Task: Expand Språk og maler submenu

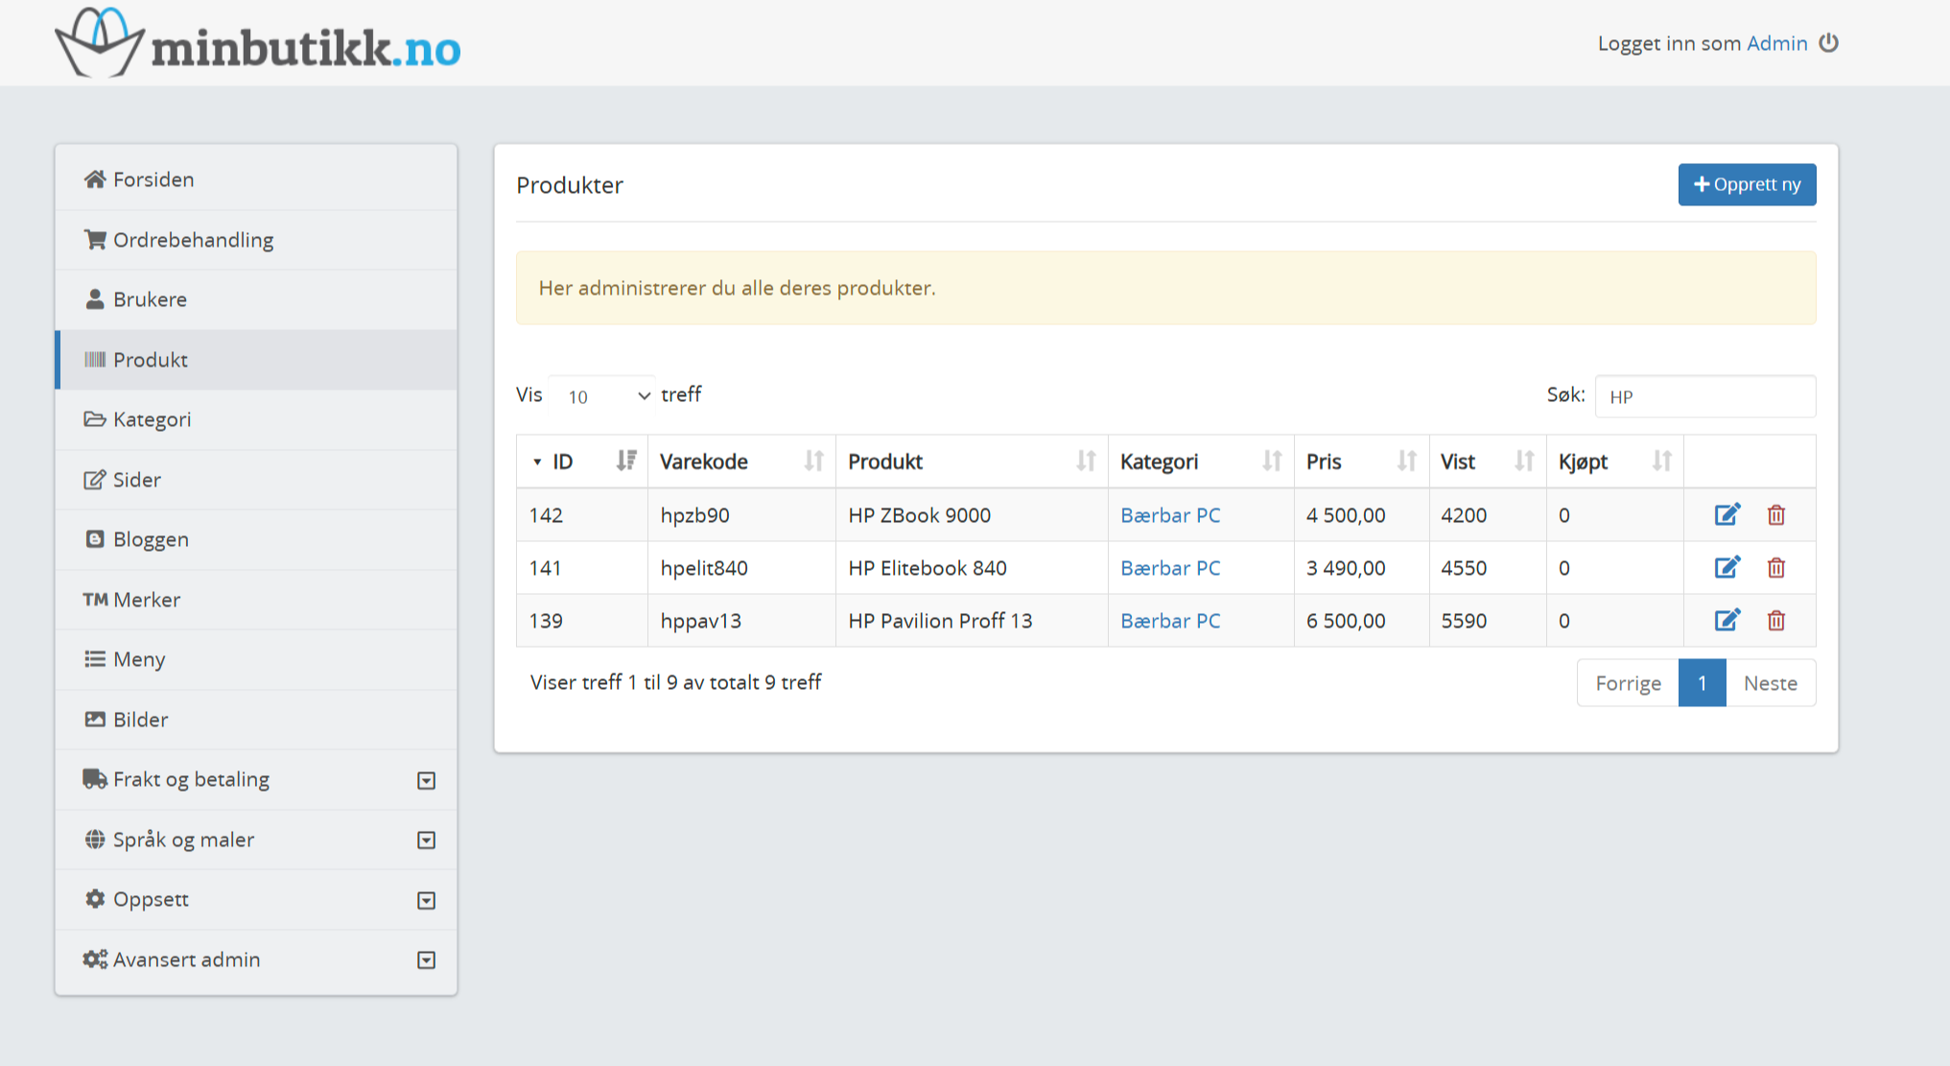Action: (427, 841)
